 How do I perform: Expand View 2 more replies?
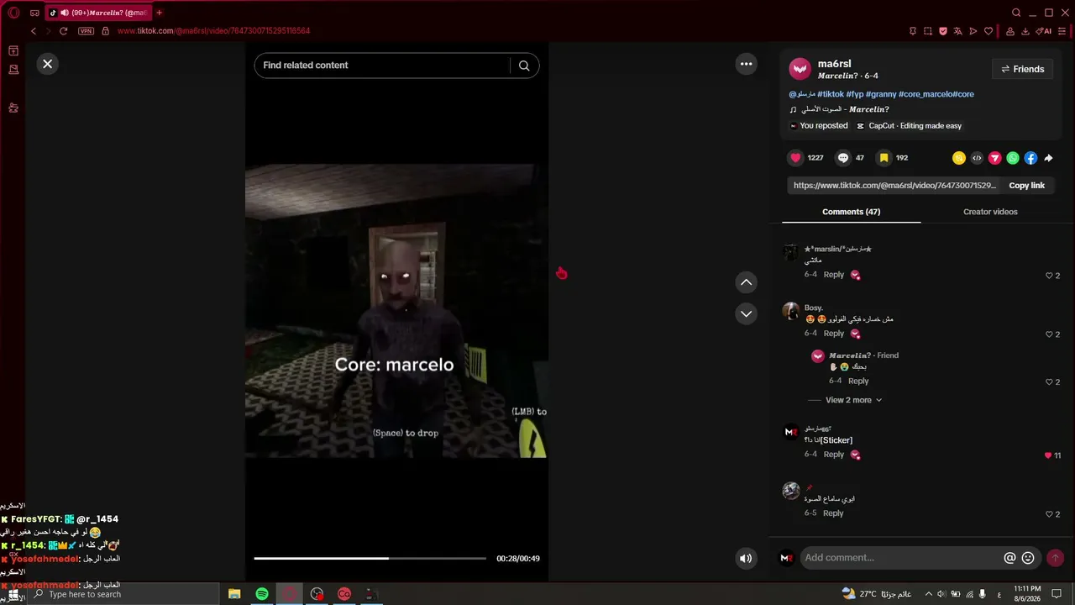(853, 400)
